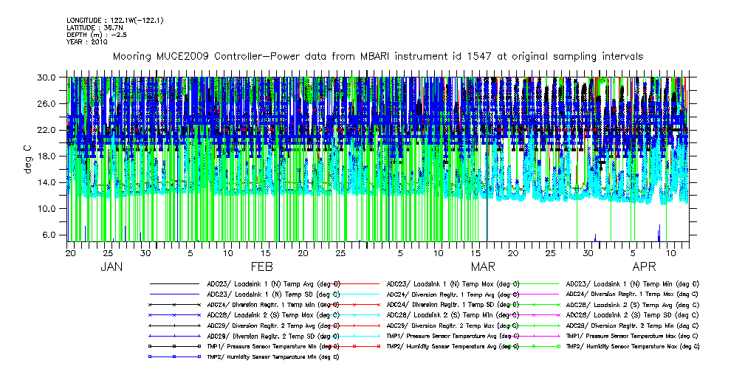Select the blue ADC23 Loadsink 1 Temp SD line sample
The height and width of the screenshot is (372, 745).
tap(174, 294)
